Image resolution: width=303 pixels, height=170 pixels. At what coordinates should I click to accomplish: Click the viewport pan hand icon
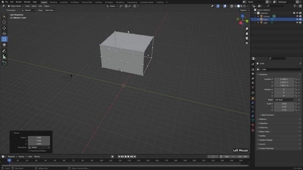coord(247,34)
